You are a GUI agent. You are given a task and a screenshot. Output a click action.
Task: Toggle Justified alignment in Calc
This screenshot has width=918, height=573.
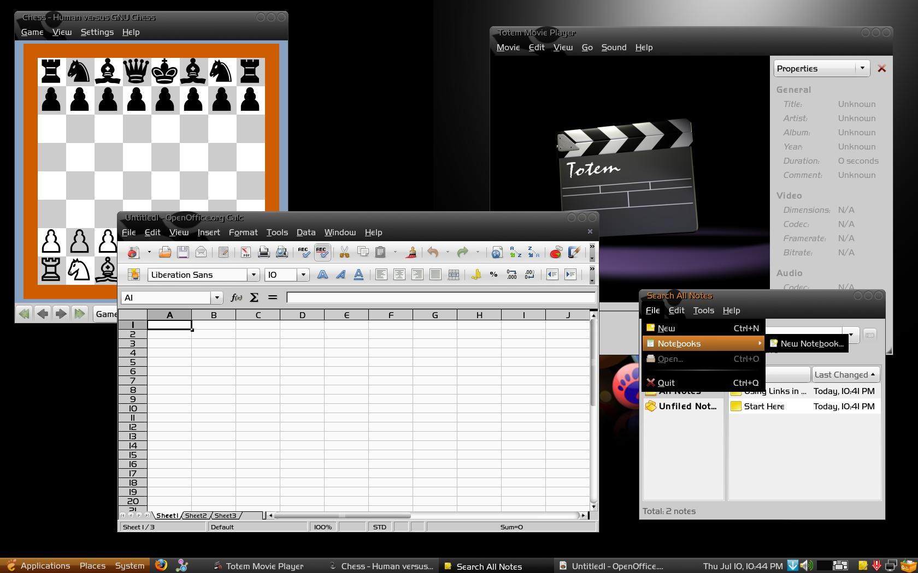pyautogui.click(x=436, y=274)
